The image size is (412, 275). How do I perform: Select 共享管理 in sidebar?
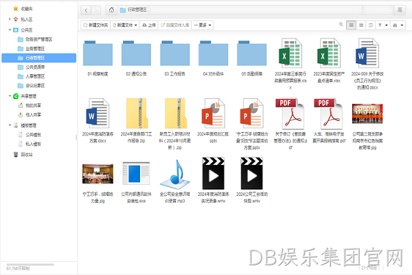(25, 96)
